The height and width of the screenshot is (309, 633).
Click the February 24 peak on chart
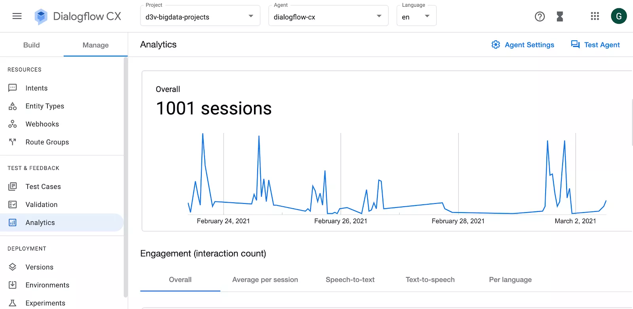203,134
